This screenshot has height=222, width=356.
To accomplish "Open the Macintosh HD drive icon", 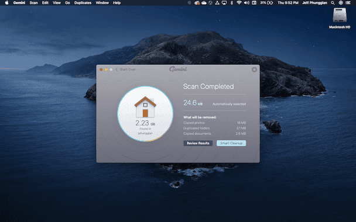I will 340,15.
